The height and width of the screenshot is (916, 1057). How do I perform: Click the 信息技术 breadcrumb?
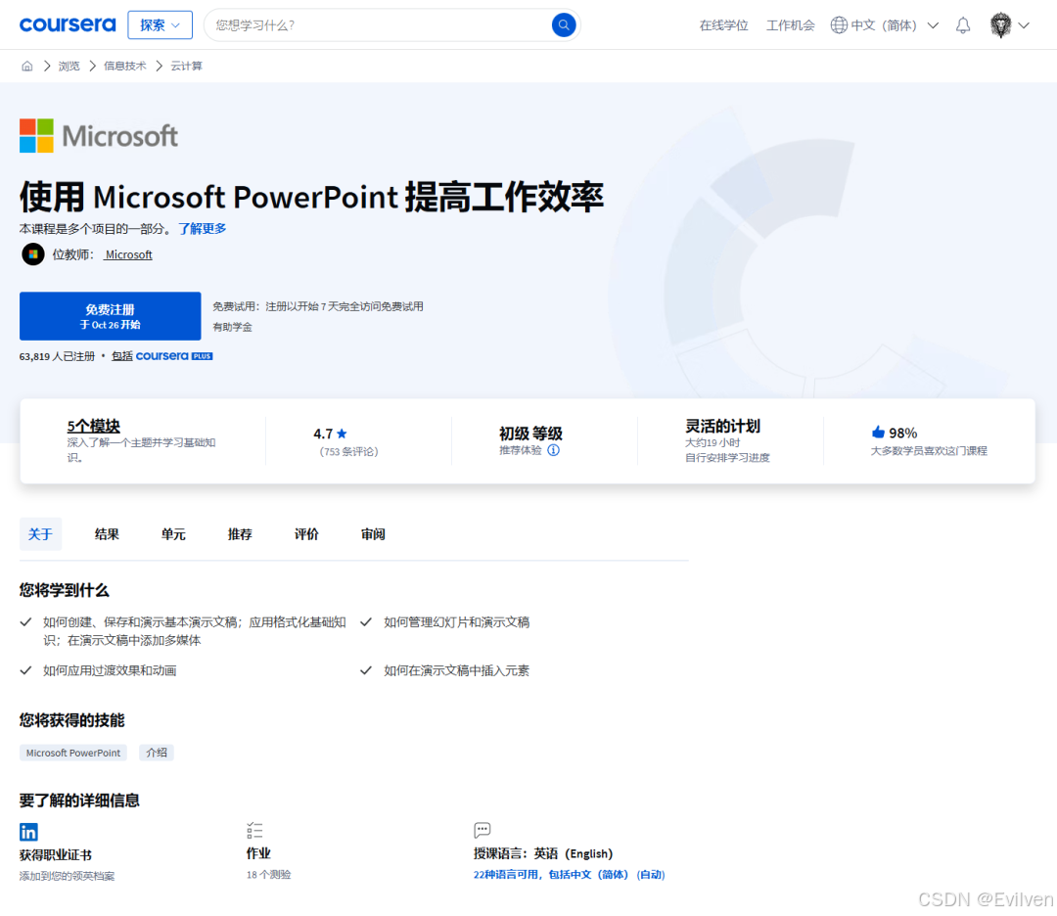(124, 66)
